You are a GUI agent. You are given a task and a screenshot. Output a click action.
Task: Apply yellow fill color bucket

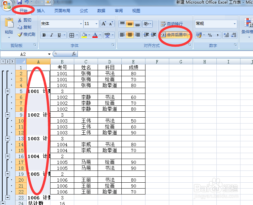84,35
